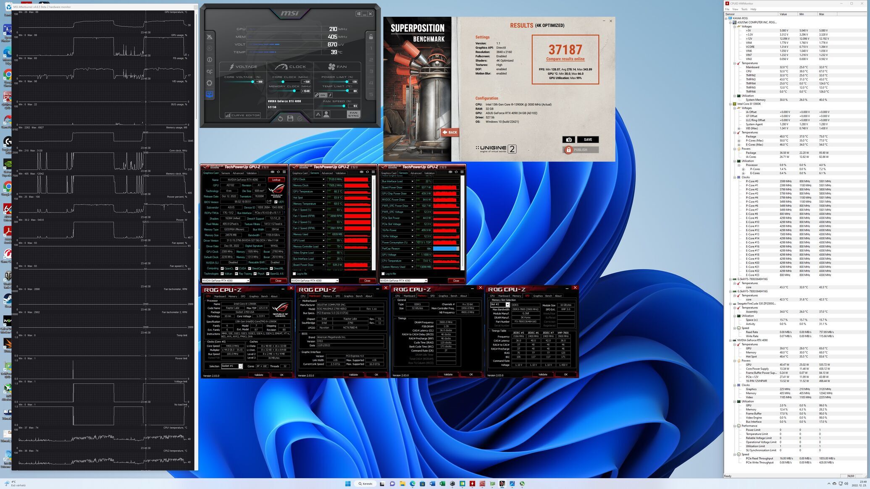Open the Validation tab in third GPU-Z
870x489 pixels.
point(429,173)
